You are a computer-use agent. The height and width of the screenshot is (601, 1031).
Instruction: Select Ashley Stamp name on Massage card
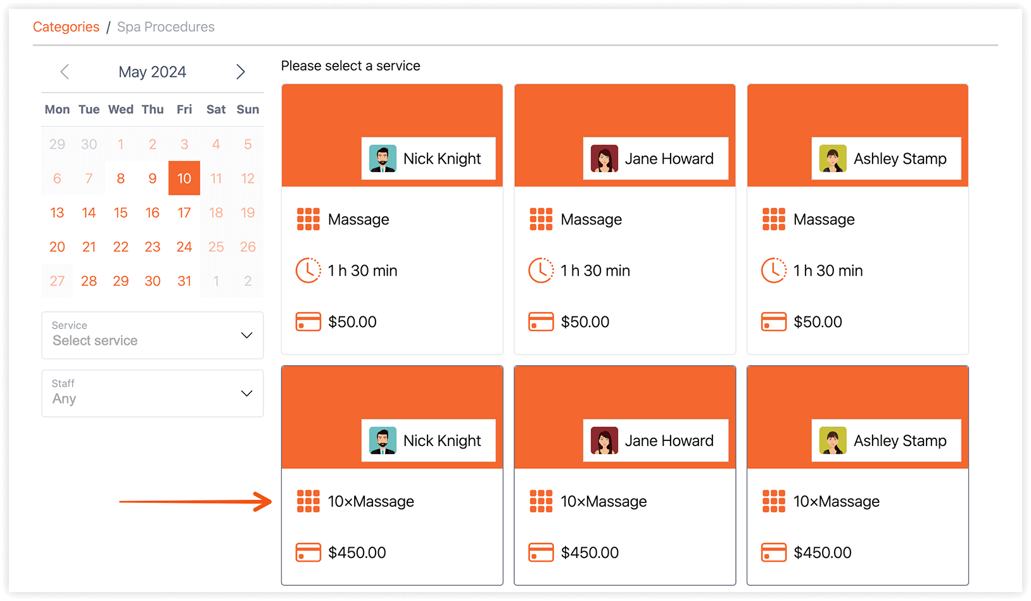click(x=900, y=159)
